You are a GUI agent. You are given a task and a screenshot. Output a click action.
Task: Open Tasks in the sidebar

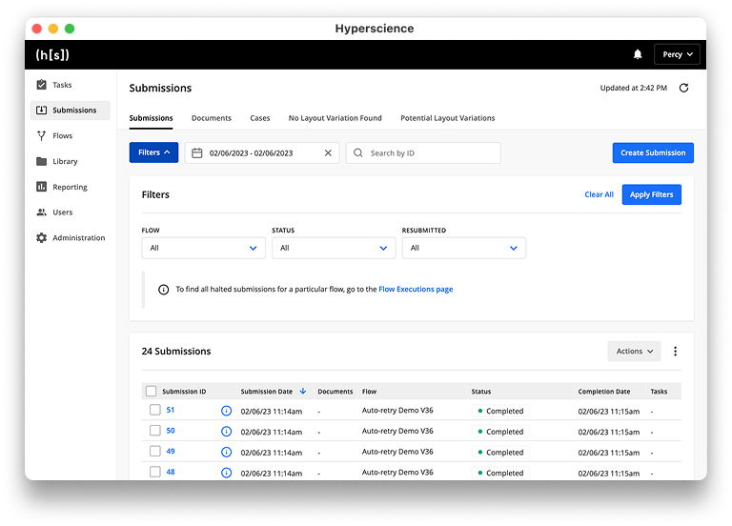tap(62, 85)
